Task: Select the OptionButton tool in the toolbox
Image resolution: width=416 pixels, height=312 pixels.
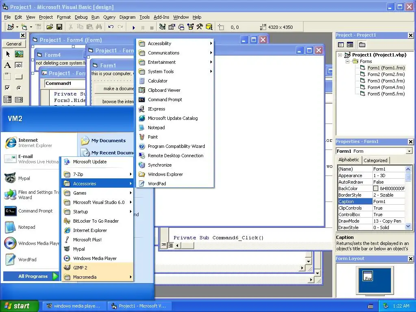Action: (x=19, y=88)
